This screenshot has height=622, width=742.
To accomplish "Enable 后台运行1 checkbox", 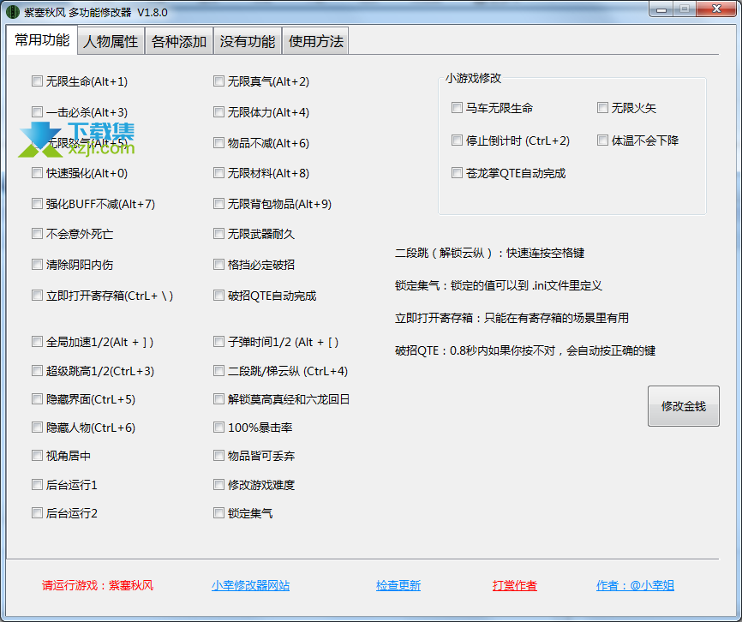I will (x=37, y=485).
